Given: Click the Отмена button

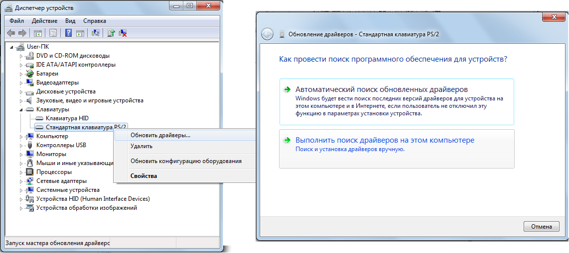Looking at the screenshot, I should point(542,227).
